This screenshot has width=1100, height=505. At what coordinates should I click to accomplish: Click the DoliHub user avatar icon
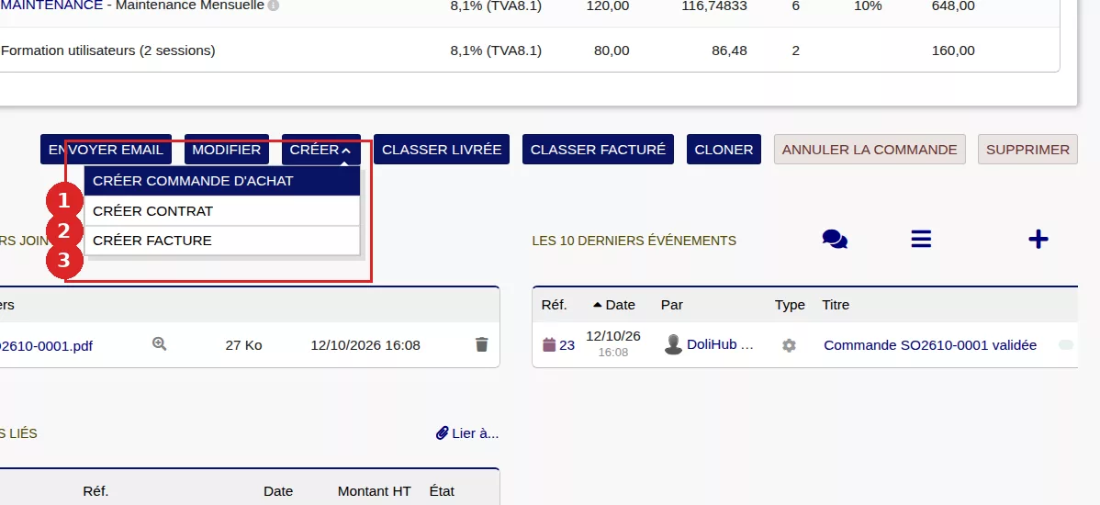pyautogui.click(x=673, y=344)
